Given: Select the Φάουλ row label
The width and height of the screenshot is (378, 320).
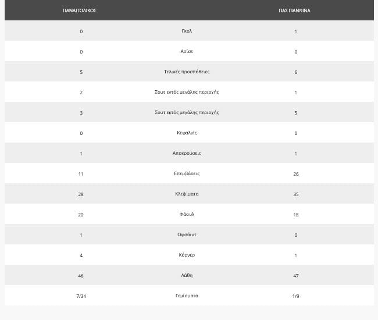Looking at the screenshot, I should click(x=187, y=214).
